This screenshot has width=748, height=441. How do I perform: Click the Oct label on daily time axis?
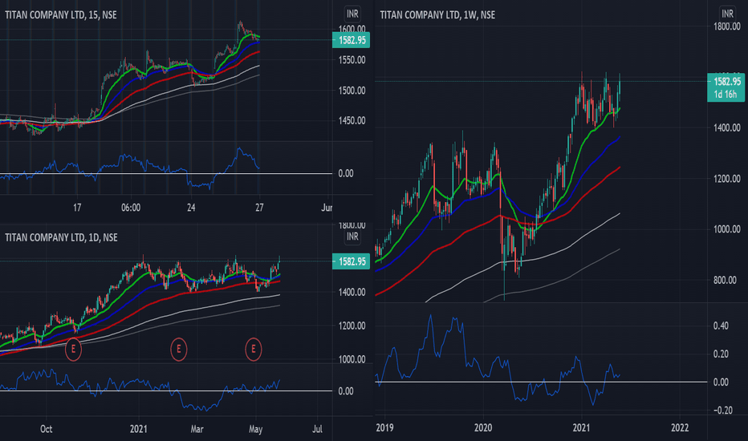tap(47, 429)
